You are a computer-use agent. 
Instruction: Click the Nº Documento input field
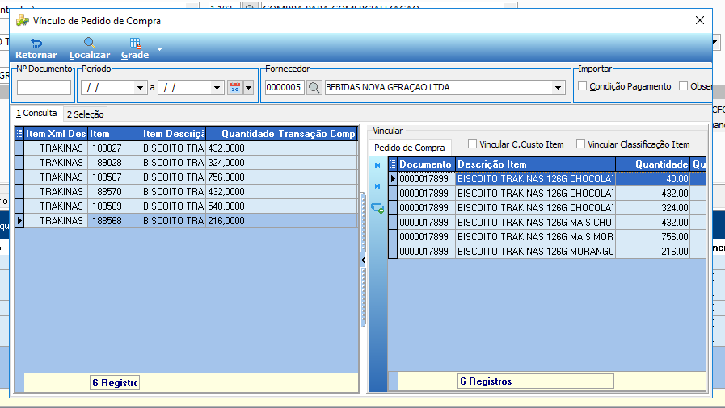(44, 87)
